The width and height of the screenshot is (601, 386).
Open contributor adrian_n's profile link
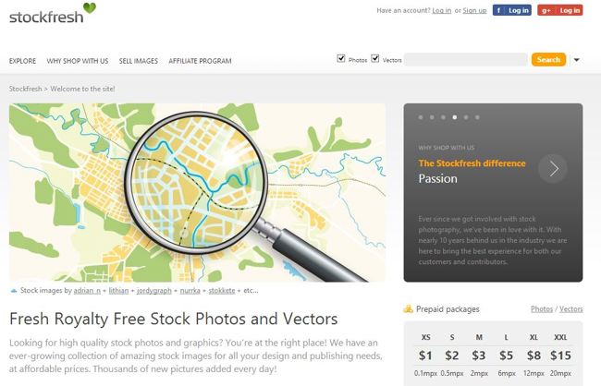(86, 290)
